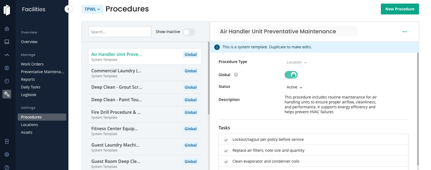Open the settings gear icon

(7, 154)
